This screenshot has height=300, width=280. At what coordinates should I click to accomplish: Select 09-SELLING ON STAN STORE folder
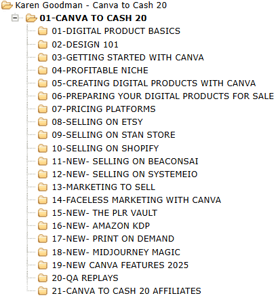point(113,135)
